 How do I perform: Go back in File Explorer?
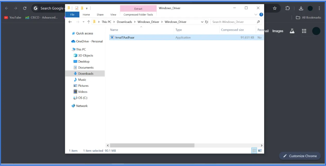click(70, 22)
